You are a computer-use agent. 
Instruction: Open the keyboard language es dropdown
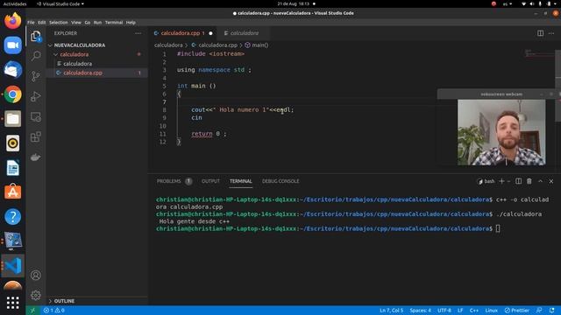[x=508, y=3]
